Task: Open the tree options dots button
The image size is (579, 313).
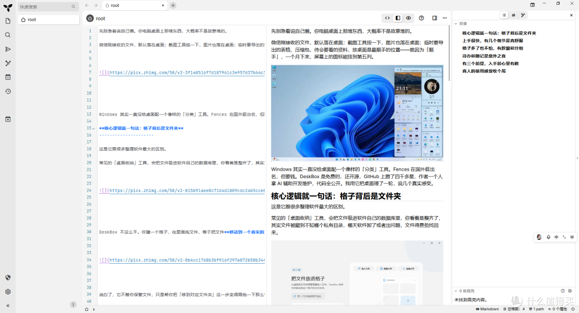Action: point(73,304)
